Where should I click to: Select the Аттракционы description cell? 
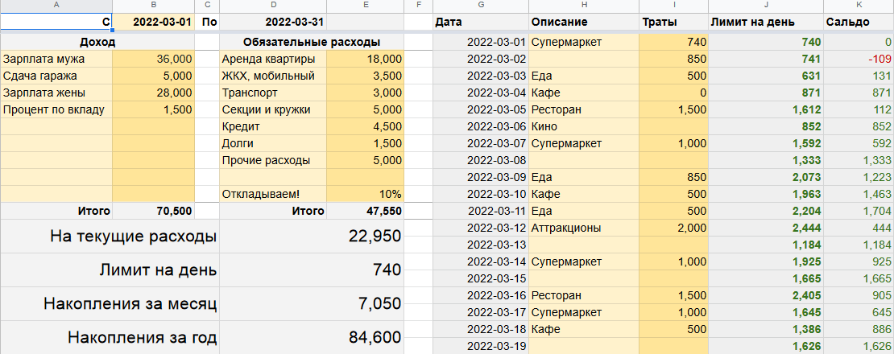[x=584, y=228]
